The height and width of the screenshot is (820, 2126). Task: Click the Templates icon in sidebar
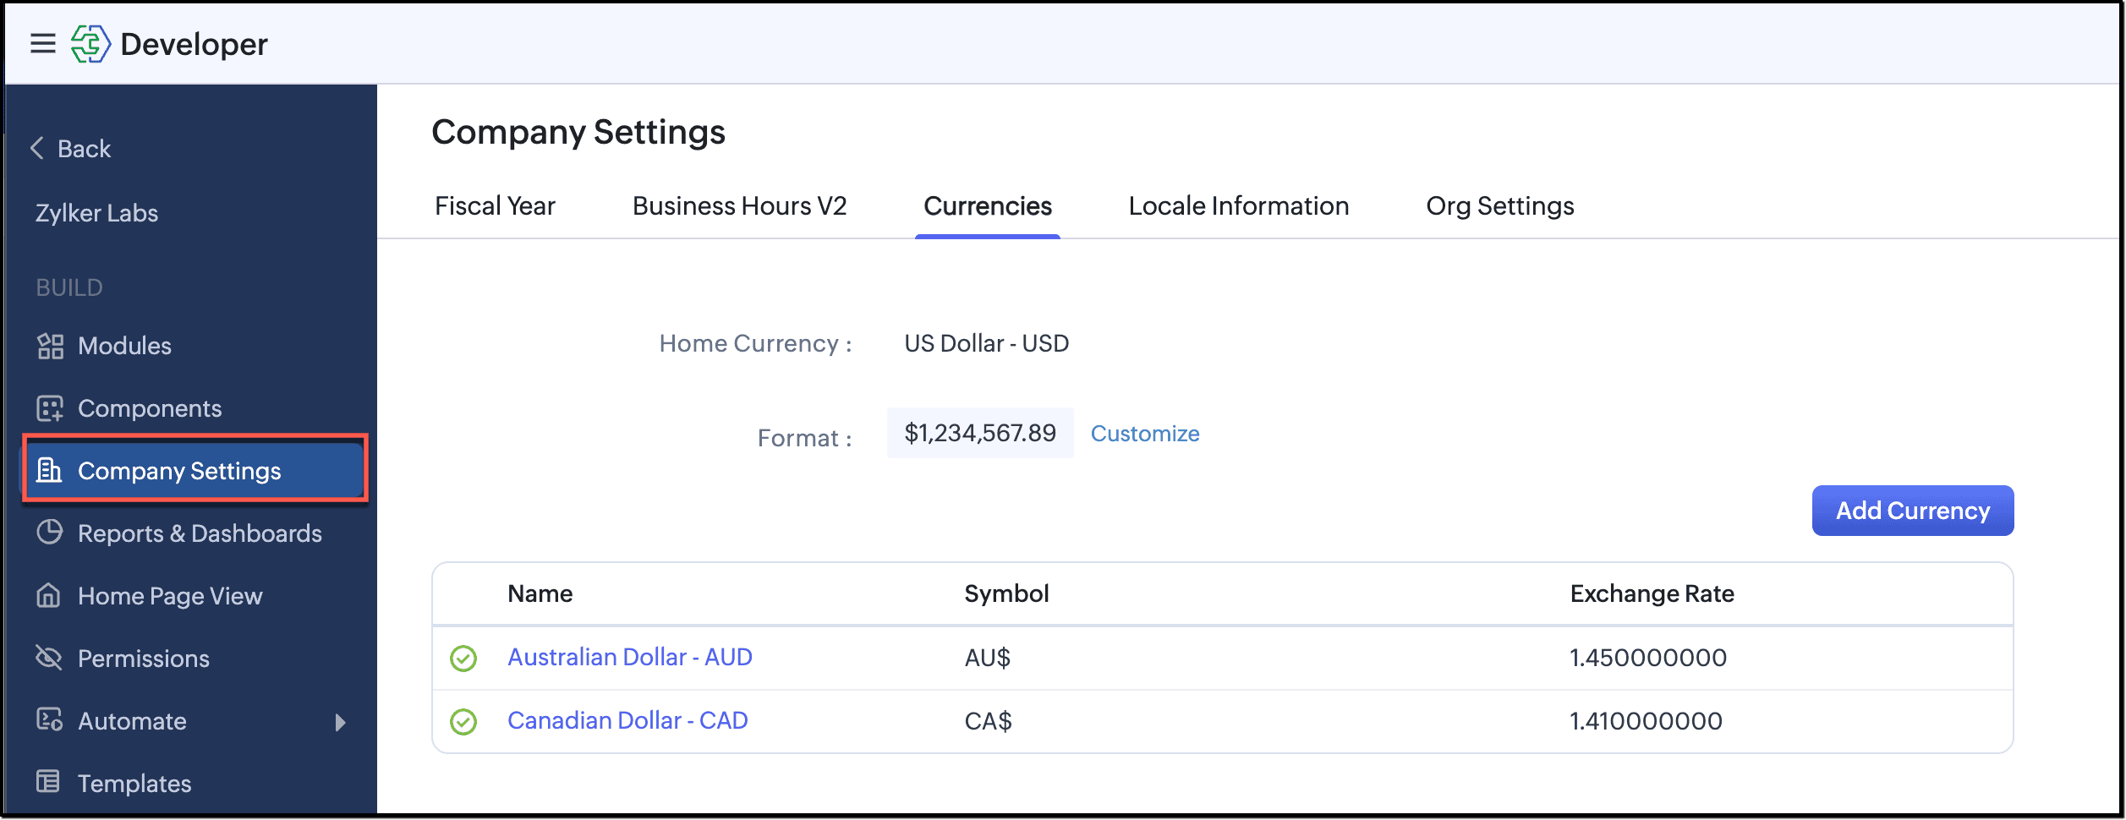tap(49, 782)
